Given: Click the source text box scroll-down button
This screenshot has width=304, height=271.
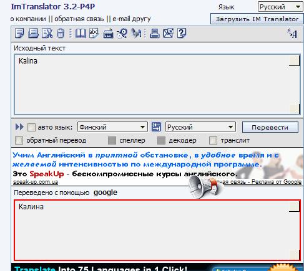Looking at the screenshot, I should click(x=294, y=108).
